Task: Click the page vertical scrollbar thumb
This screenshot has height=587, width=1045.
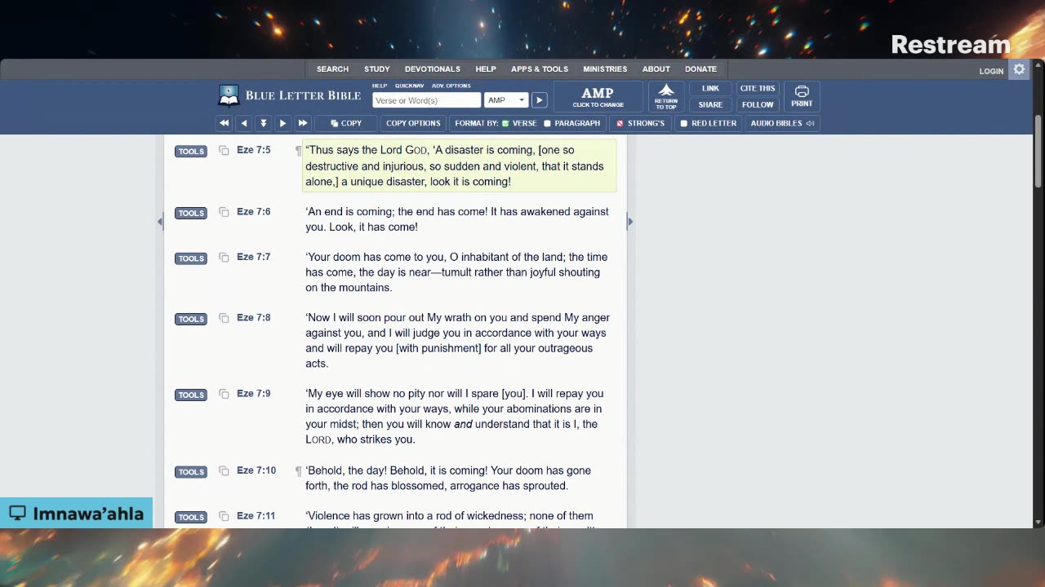Action: (1038, 152)
